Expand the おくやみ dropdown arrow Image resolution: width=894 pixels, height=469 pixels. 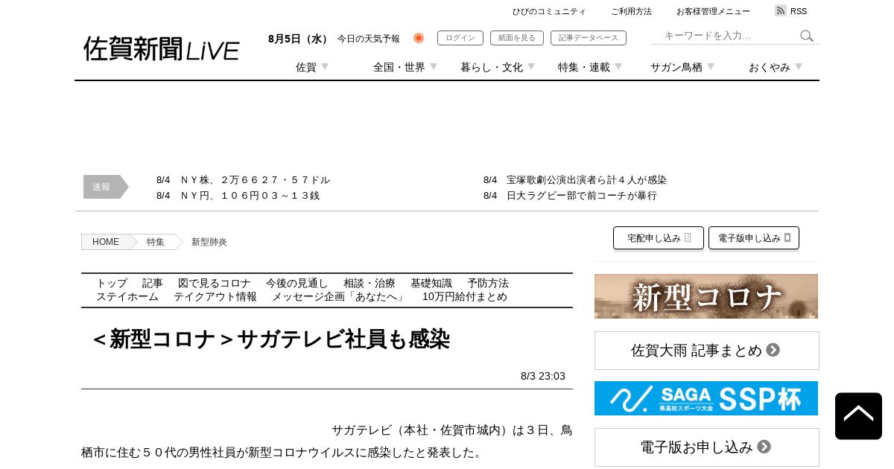799,67
